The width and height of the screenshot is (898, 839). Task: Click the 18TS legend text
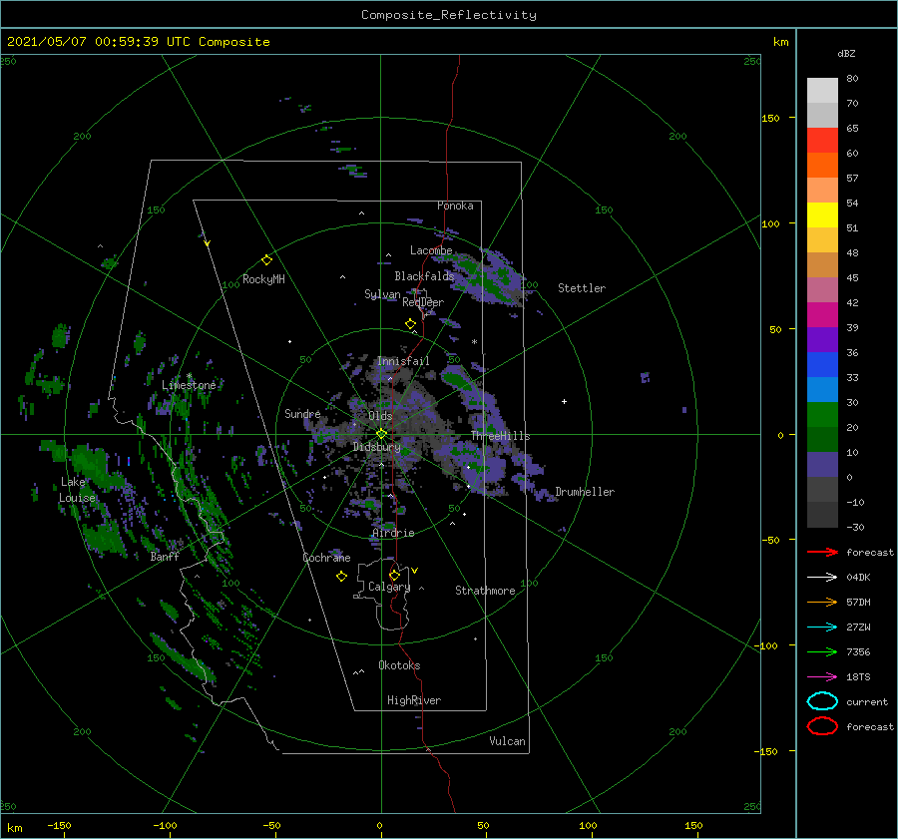[x=858, y=677]
